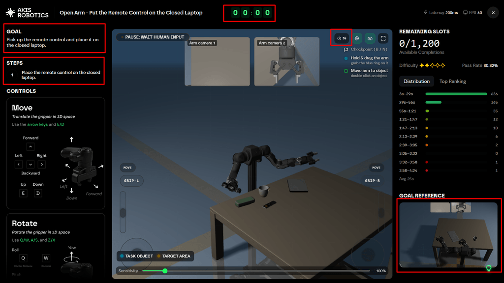Click the Backward down-arrow key

click(x=31, y=164)
